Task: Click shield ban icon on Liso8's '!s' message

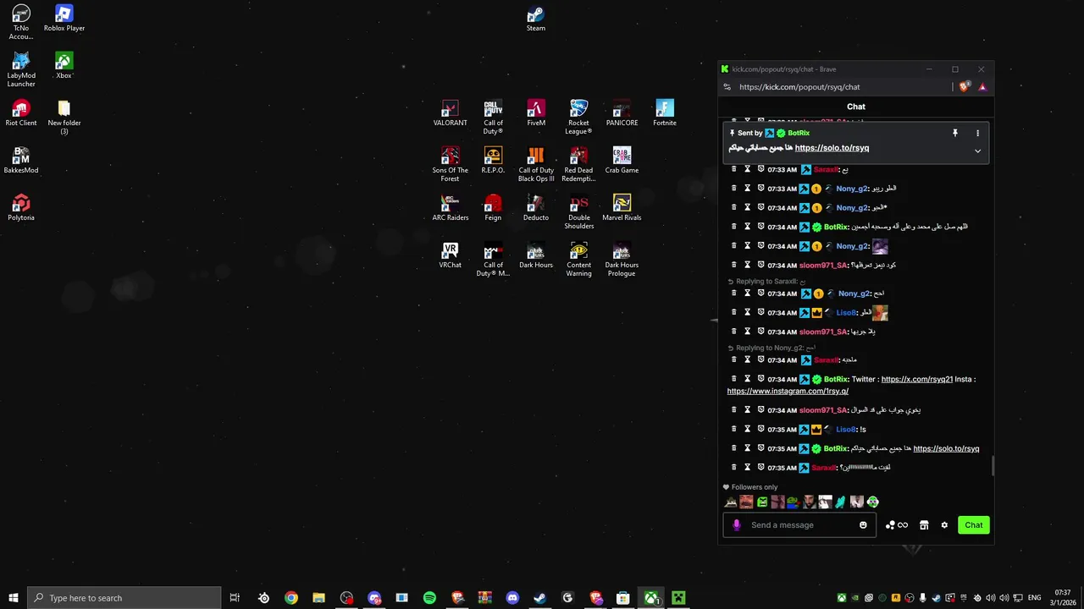Action: point(760,429)
